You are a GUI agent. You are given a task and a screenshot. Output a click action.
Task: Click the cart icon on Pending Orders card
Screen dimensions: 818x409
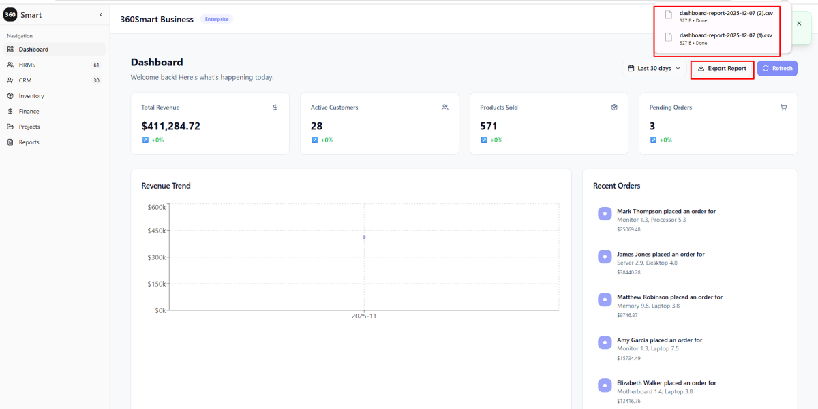[x=783, y=108]
